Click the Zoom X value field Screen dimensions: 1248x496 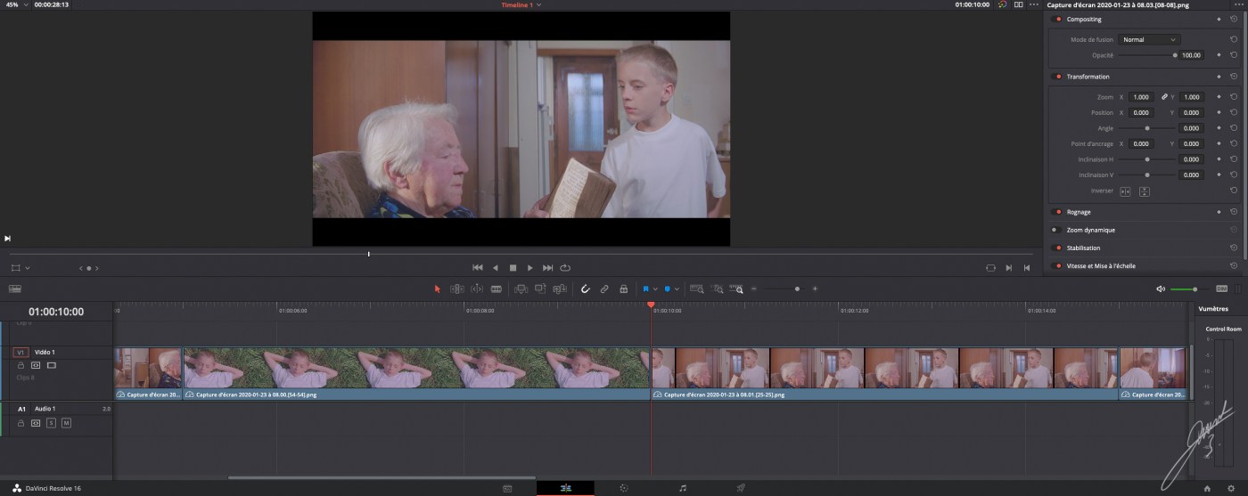click(1140, 96)
